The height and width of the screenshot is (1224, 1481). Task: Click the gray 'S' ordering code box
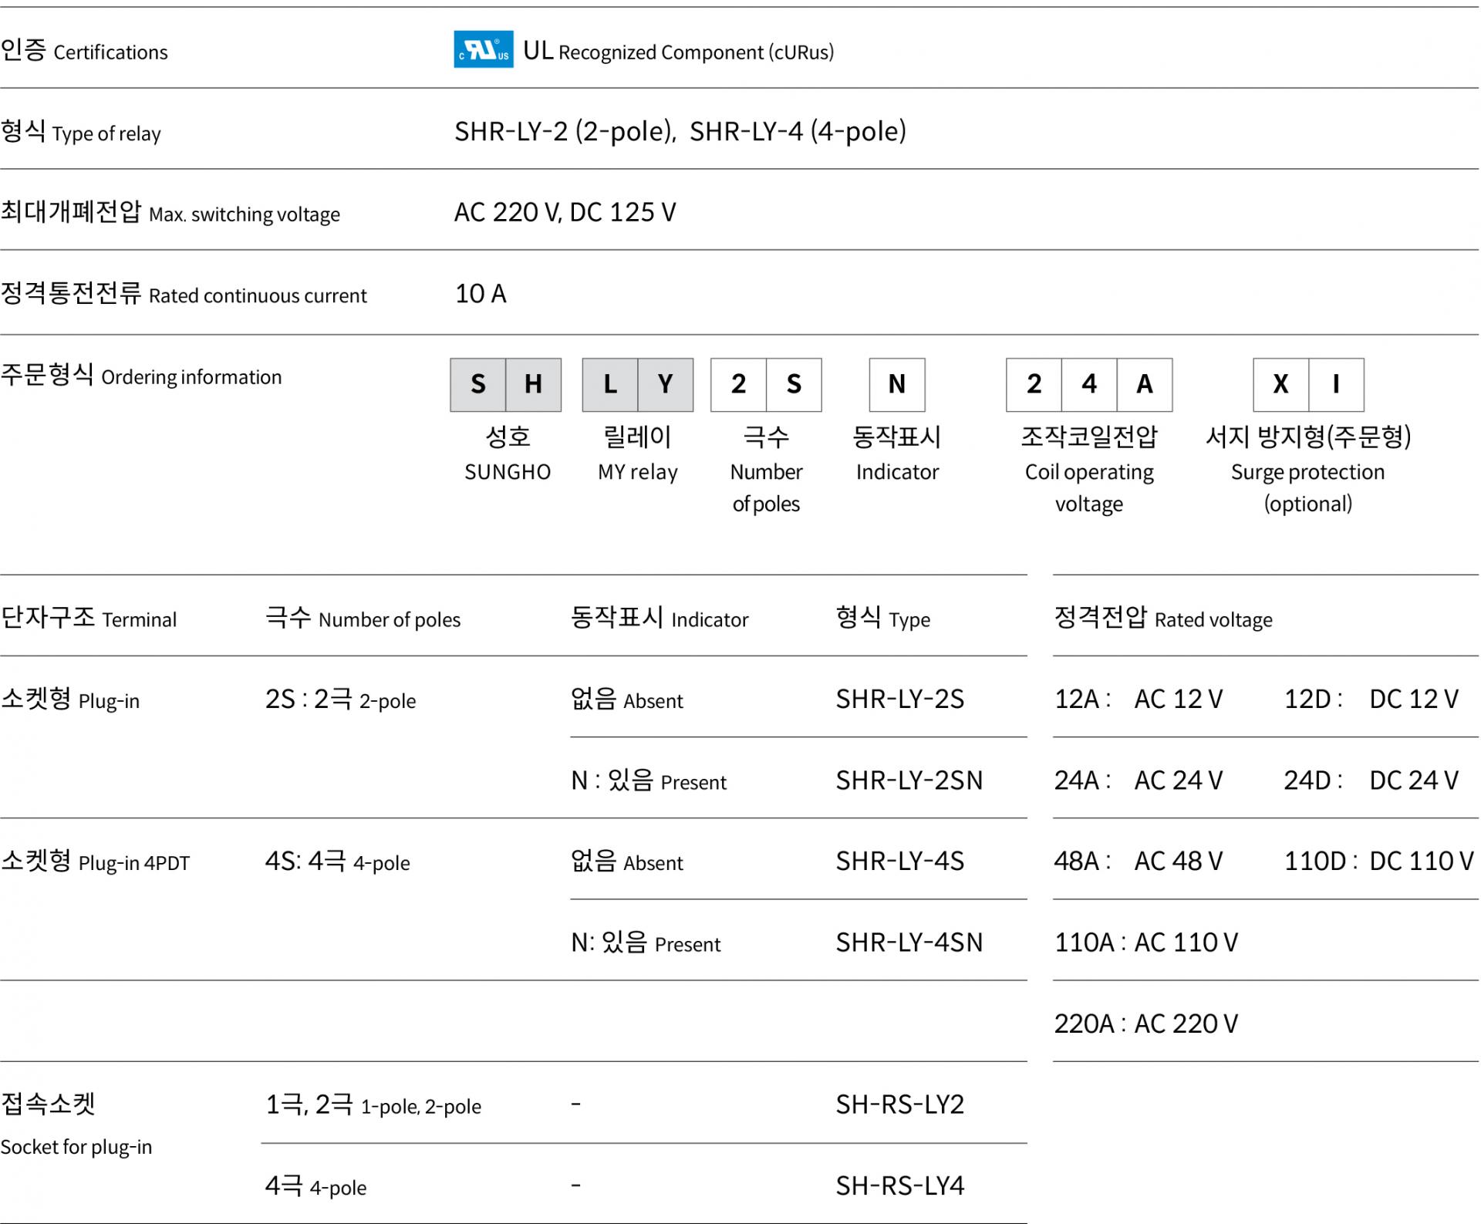point(478,384)
